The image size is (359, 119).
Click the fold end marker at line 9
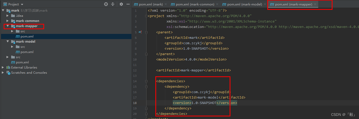147,54
